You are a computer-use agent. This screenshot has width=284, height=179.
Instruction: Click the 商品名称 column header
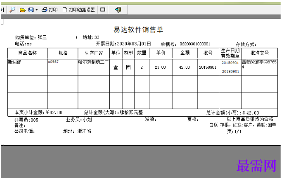click(x=28, y=53)
